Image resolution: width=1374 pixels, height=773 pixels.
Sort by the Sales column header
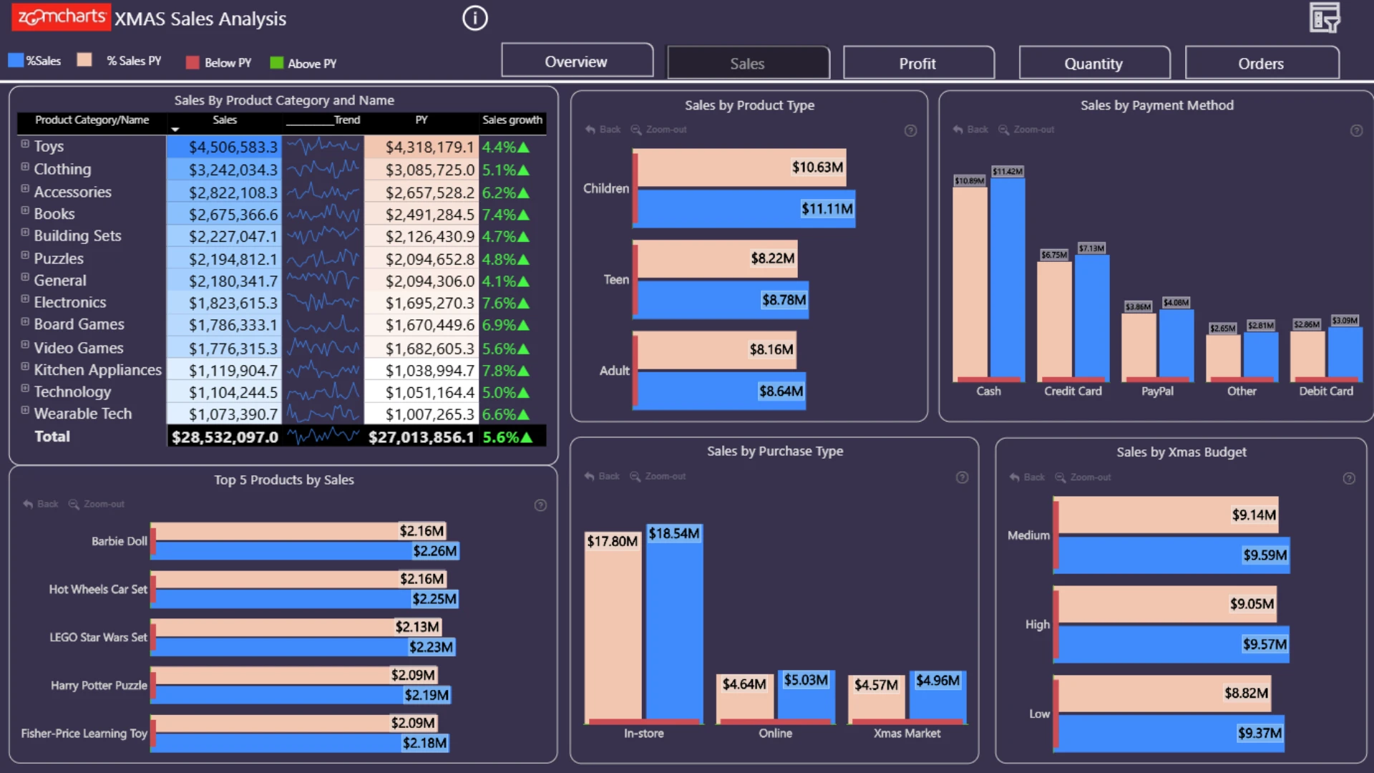(224, 120)
